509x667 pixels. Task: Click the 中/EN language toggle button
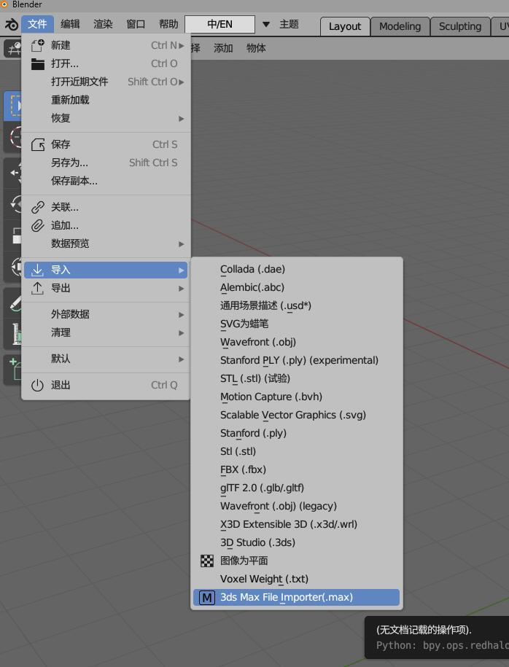coord(220,24)
